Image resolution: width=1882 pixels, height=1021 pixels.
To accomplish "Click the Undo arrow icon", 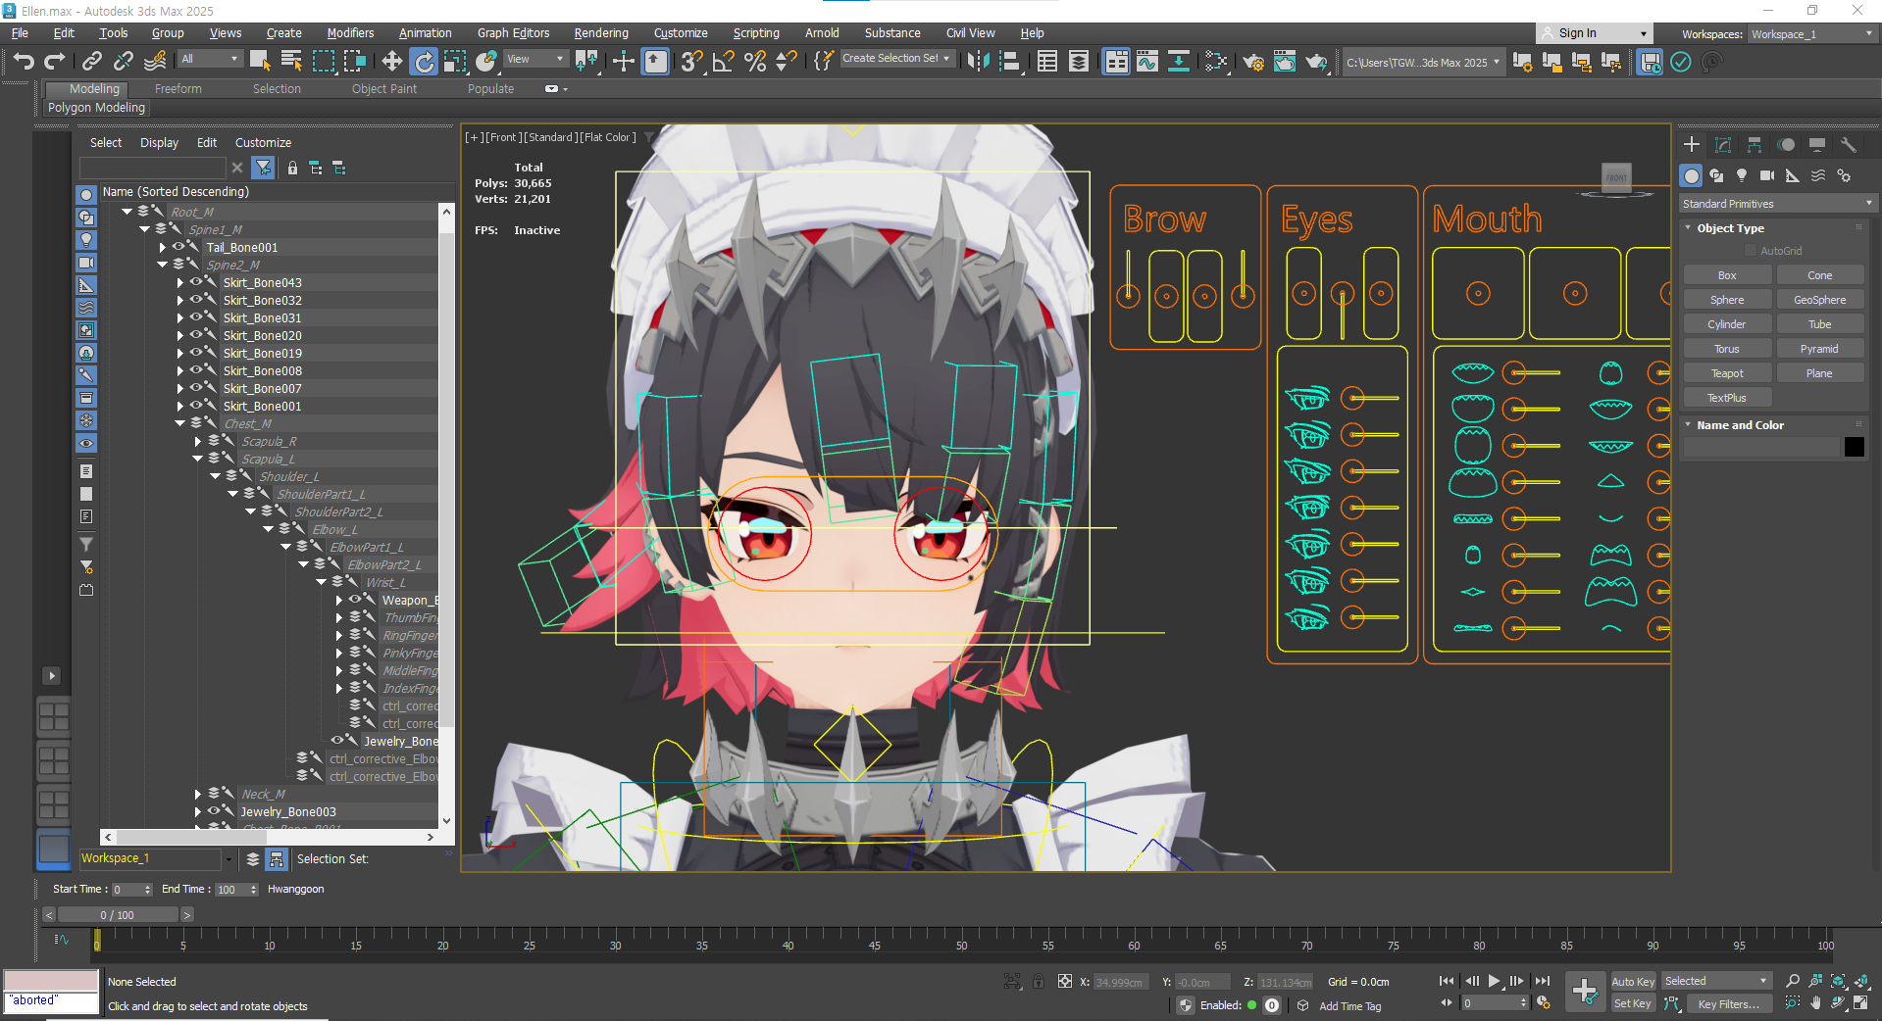I will pyautogui.click(x=24, y=62).
